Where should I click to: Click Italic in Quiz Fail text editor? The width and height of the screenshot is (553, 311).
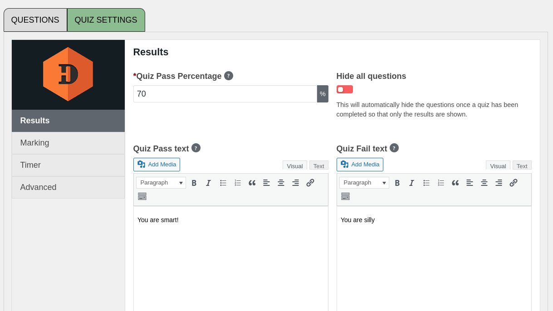(x=411, y=183)
